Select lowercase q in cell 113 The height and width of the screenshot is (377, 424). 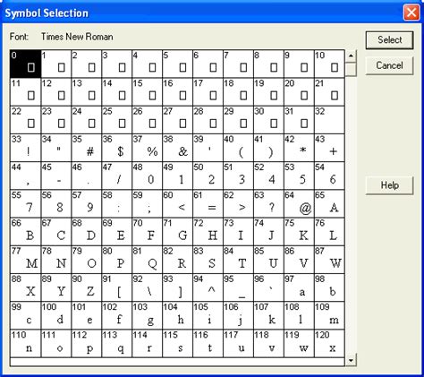117,344
